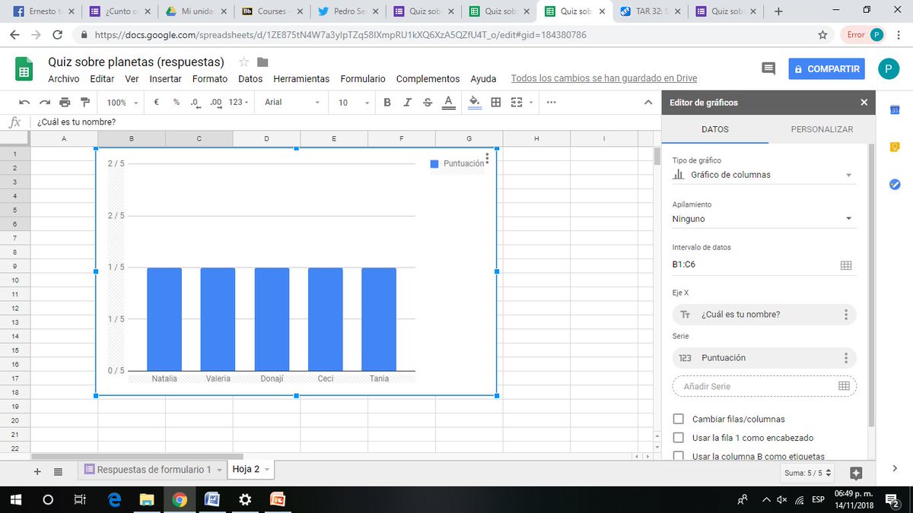The height and width of the screenshot is (513, 913).
Task: Open Todos los cambios se han guardado link
Action: (x=604, y=78)
